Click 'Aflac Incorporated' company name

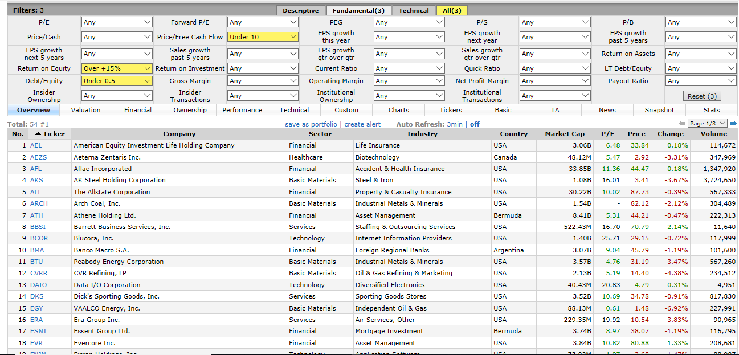pyautogui.click(x=103, y=169)
